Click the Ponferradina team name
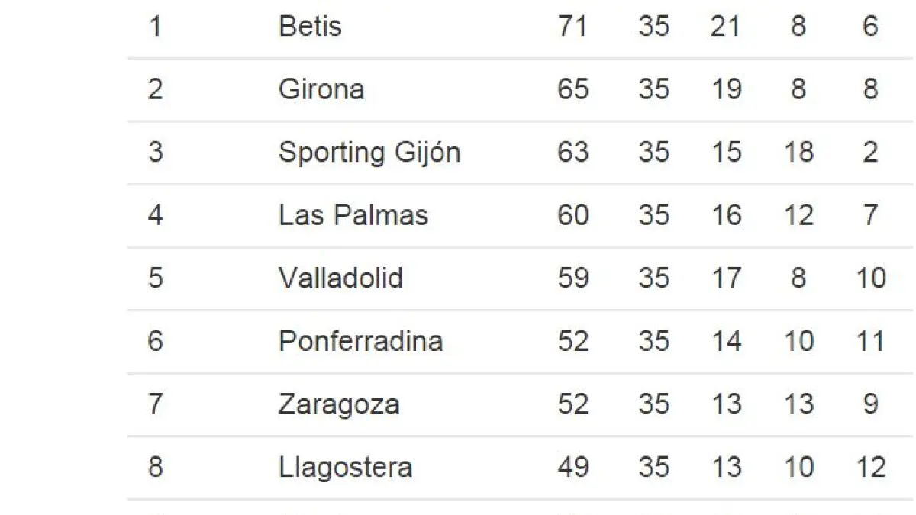 360,340
